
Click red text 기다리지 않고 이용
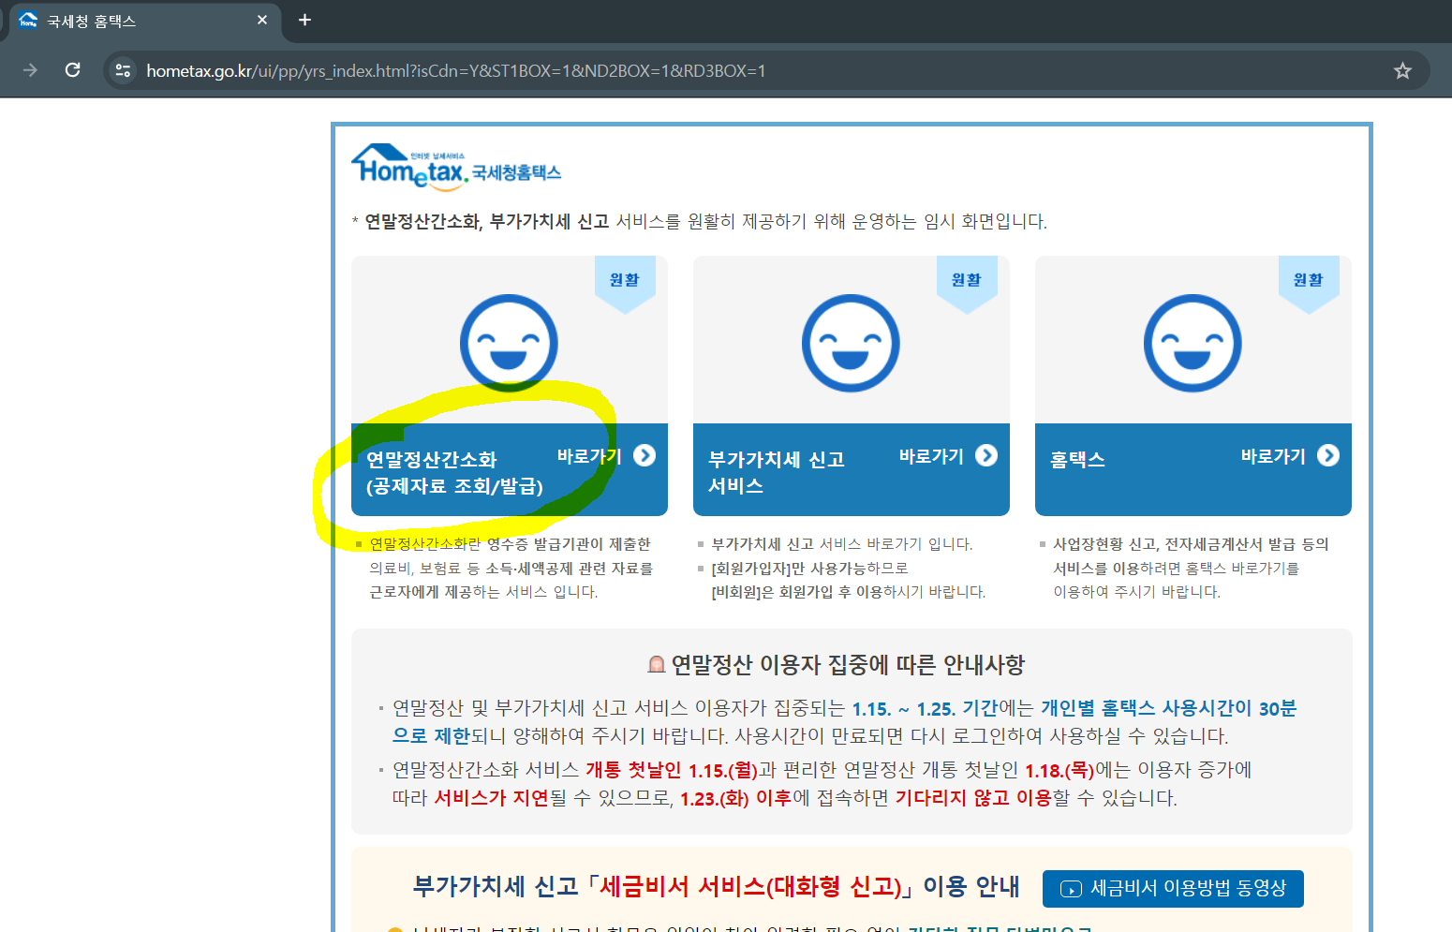tap(973, 798)
